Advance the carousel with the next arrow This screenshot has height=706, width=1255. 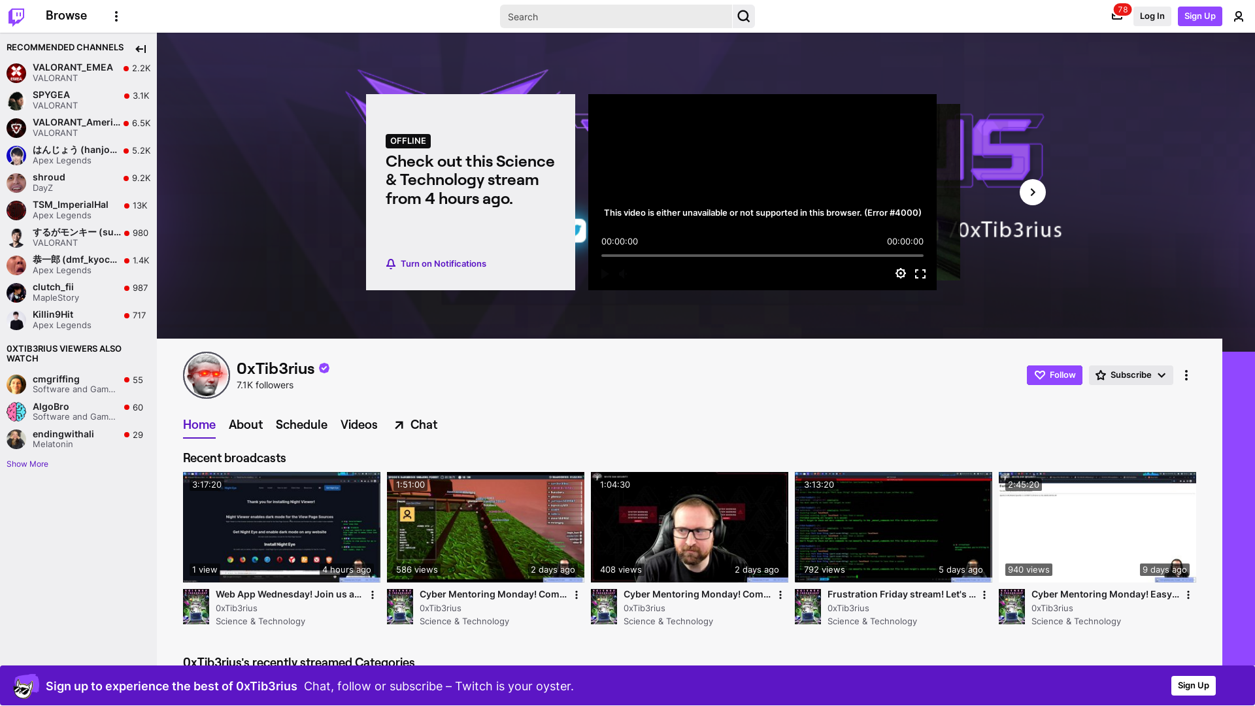click(x=1033, y=192)
